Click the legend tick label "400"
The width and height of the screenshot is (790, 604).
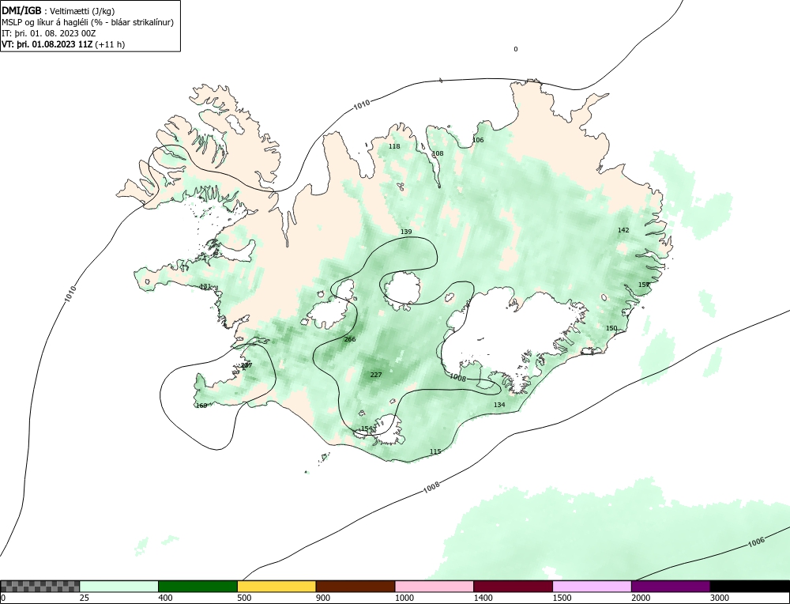tap(165, 598)
